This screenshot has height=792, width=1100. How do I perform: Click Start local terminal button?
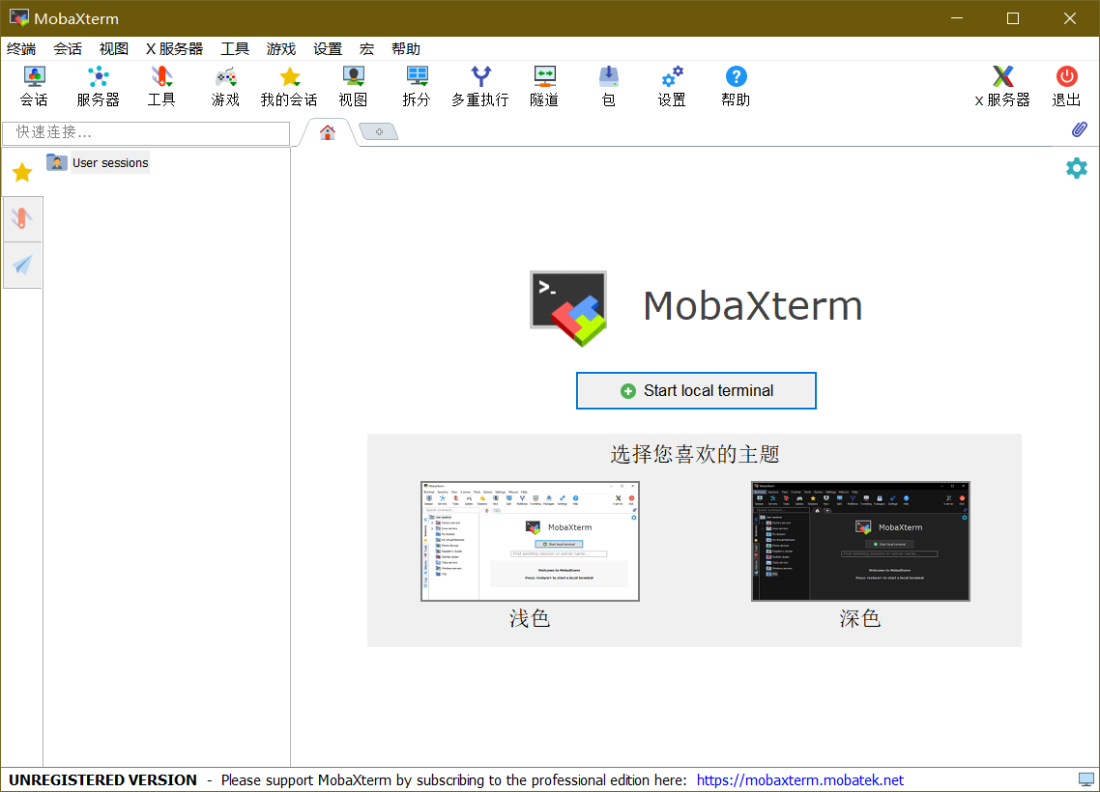point(696,391)
